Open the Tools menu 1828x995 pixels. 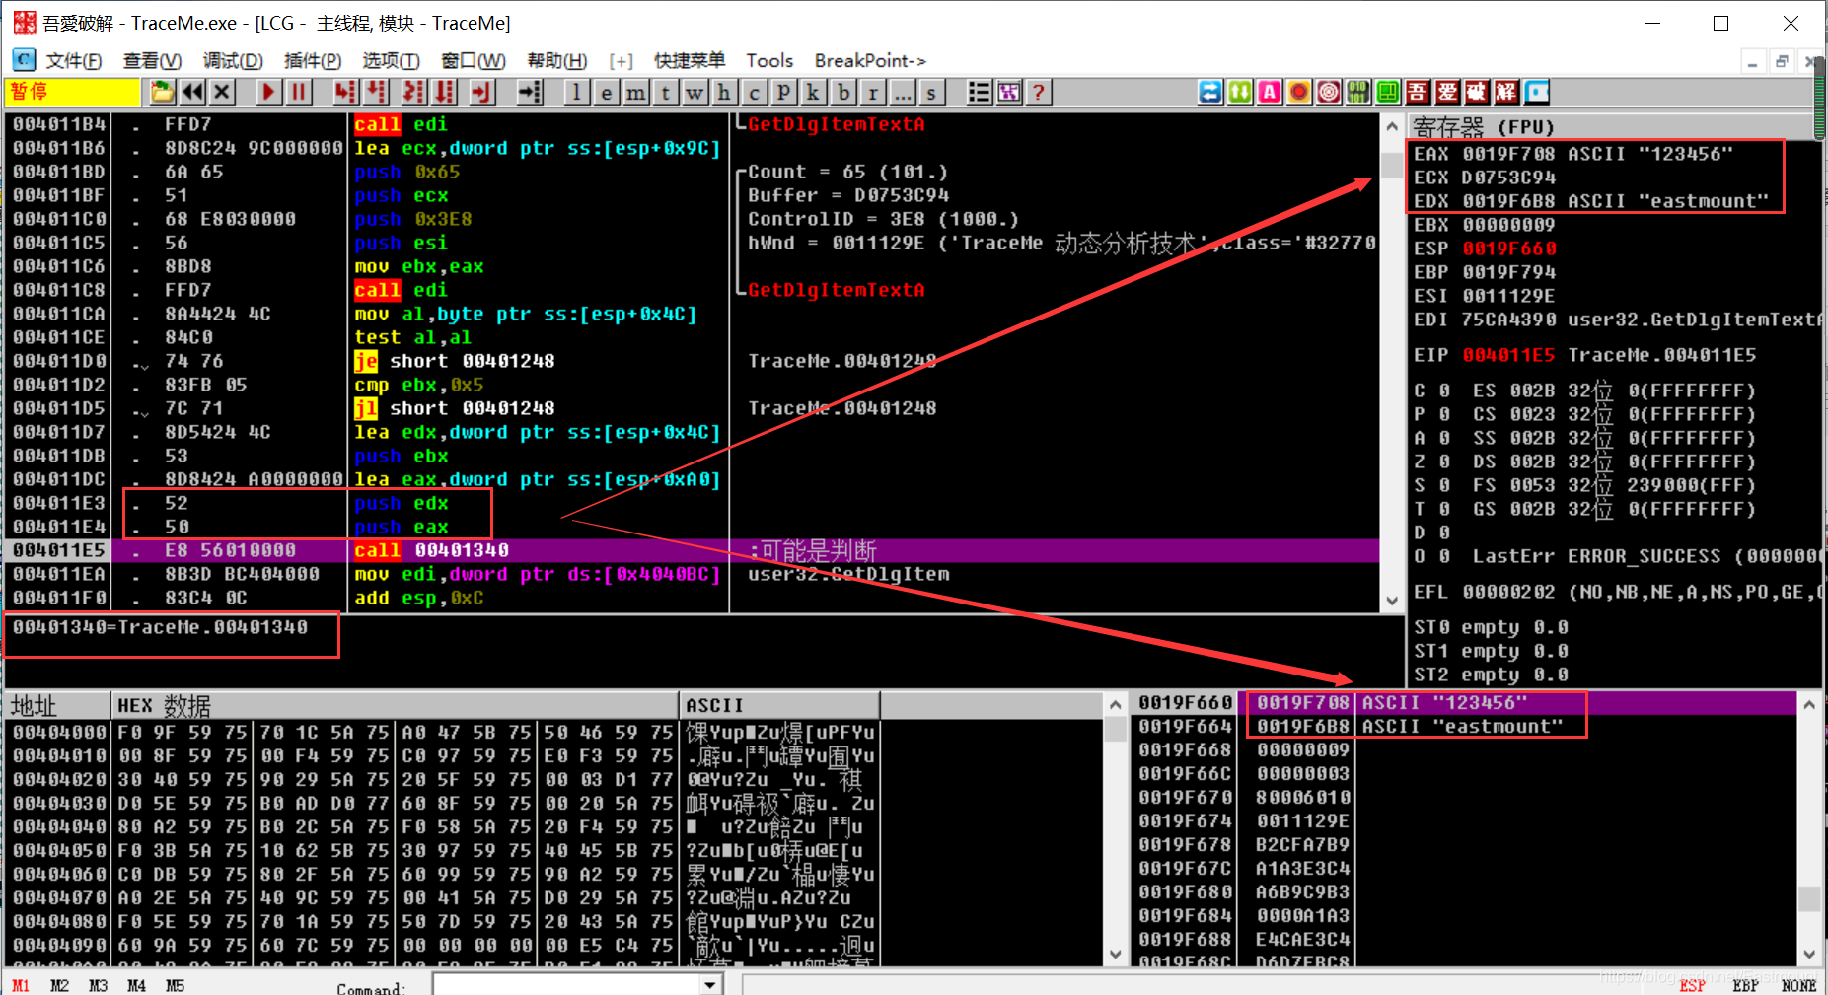(769, 61)
